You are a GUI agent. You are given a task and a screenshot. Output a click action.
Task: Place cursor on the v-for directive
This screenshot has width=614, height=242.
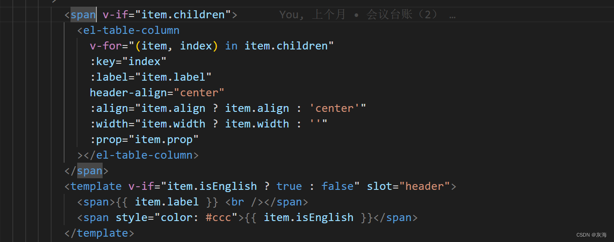click(106, 46)
